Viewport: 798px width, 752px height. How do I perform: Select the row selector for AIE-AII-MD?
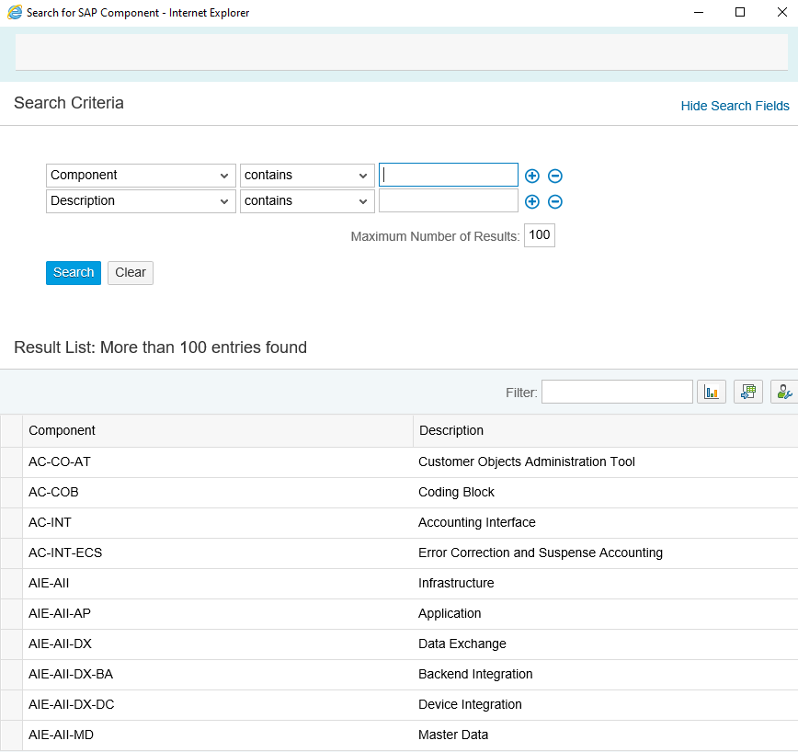[x=11, y=735]
